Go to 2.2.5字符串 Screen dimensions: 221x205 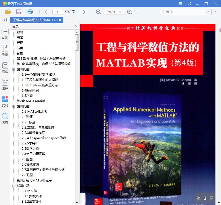30,143
